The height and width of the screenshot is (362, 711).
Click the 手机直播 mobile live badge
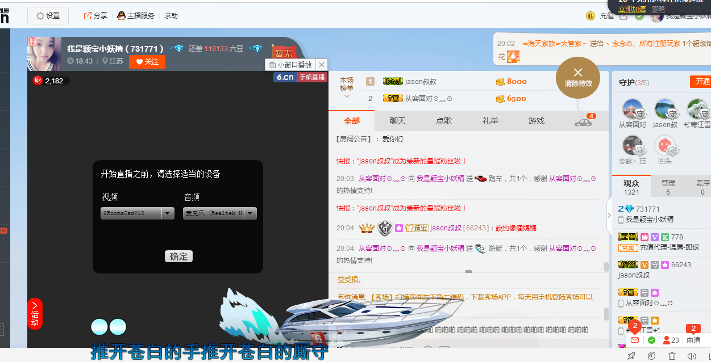click(x=311, y=77)
